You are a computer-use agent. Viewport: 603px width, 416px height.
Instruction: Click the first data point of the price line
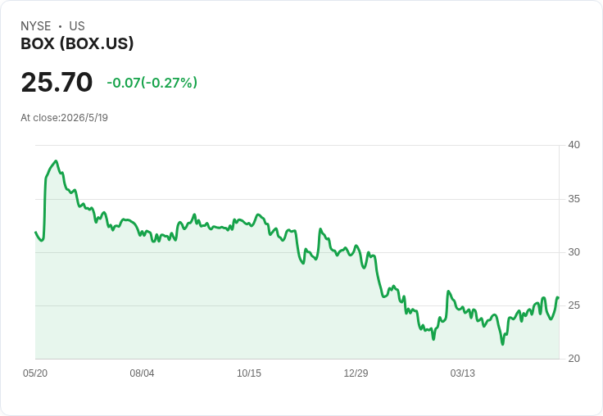point(36,232)
